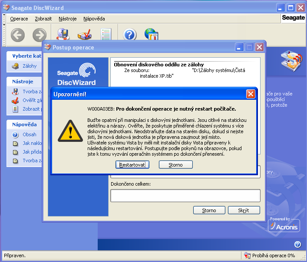The width and height of the screenshot is (307, 262).
Task: Click the Probíhá operace status bar icon
Action: coord(247,255)
